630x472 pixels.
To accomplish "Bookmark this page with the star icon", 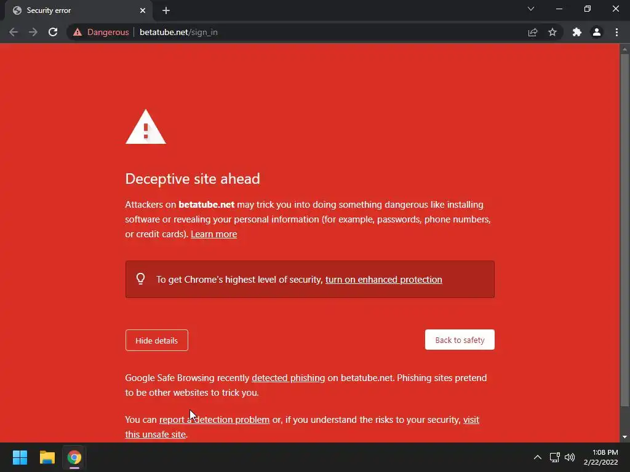I will (552, 32).
